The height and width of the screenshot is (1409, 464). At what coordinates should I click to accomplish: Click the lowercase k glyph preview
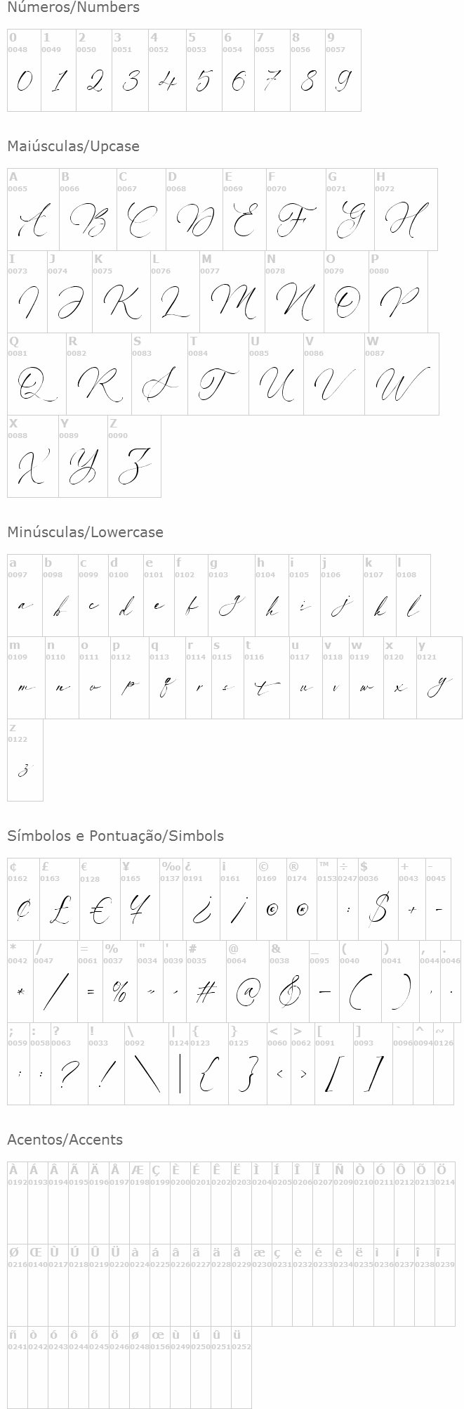(379, 606)
